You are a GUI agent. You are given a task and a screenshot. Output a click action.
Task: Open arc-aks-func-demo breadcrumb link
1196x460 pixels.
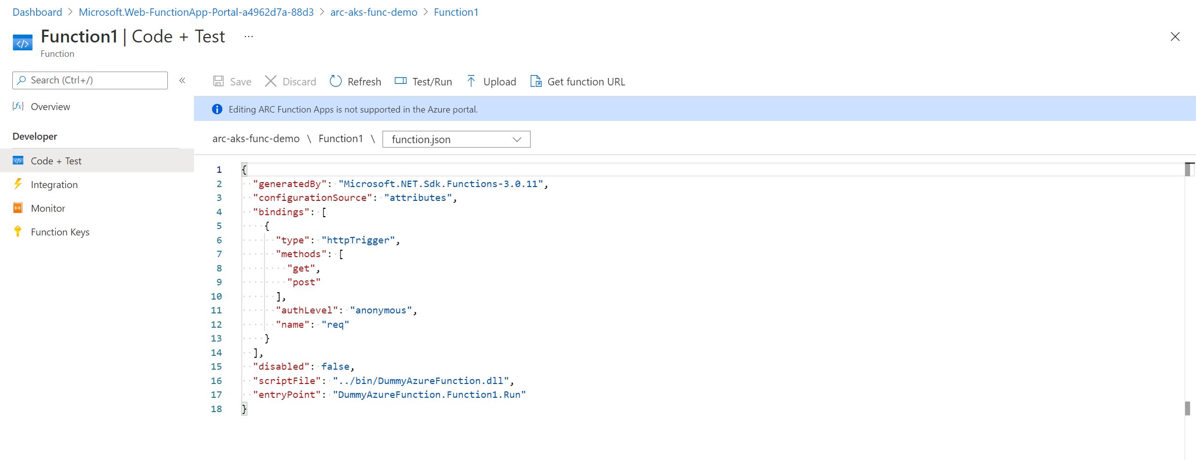click(x=374, y=12)
